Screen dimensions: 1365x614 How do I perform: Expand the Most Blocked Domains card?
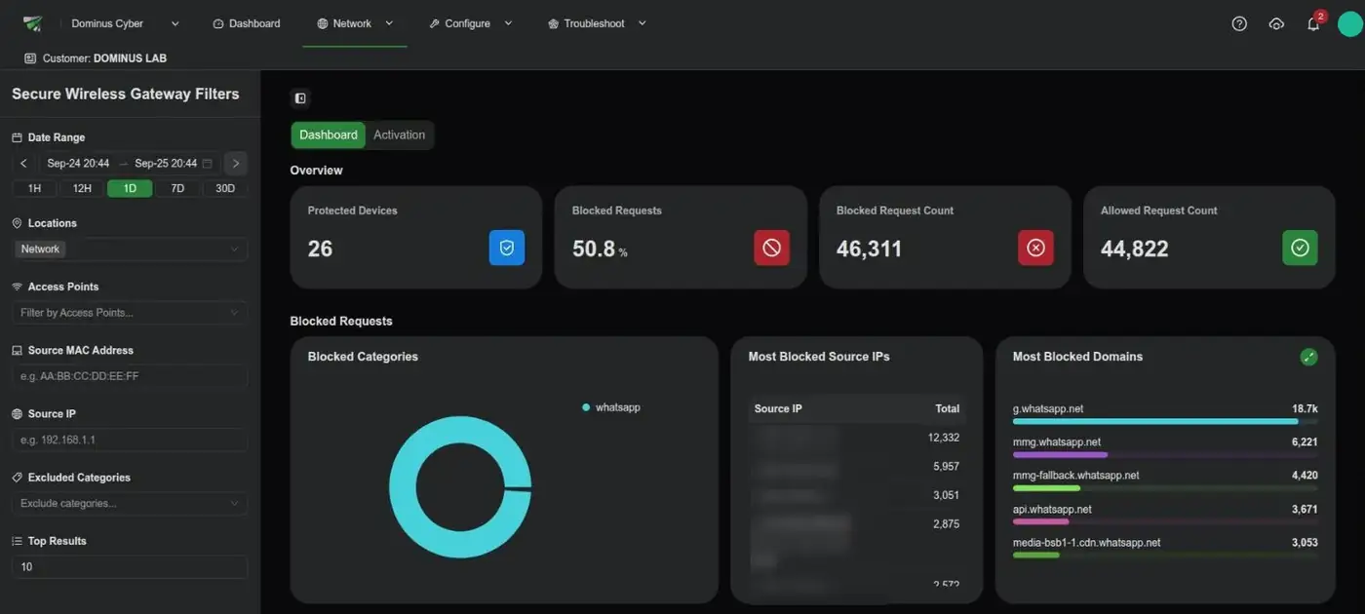1308,357
